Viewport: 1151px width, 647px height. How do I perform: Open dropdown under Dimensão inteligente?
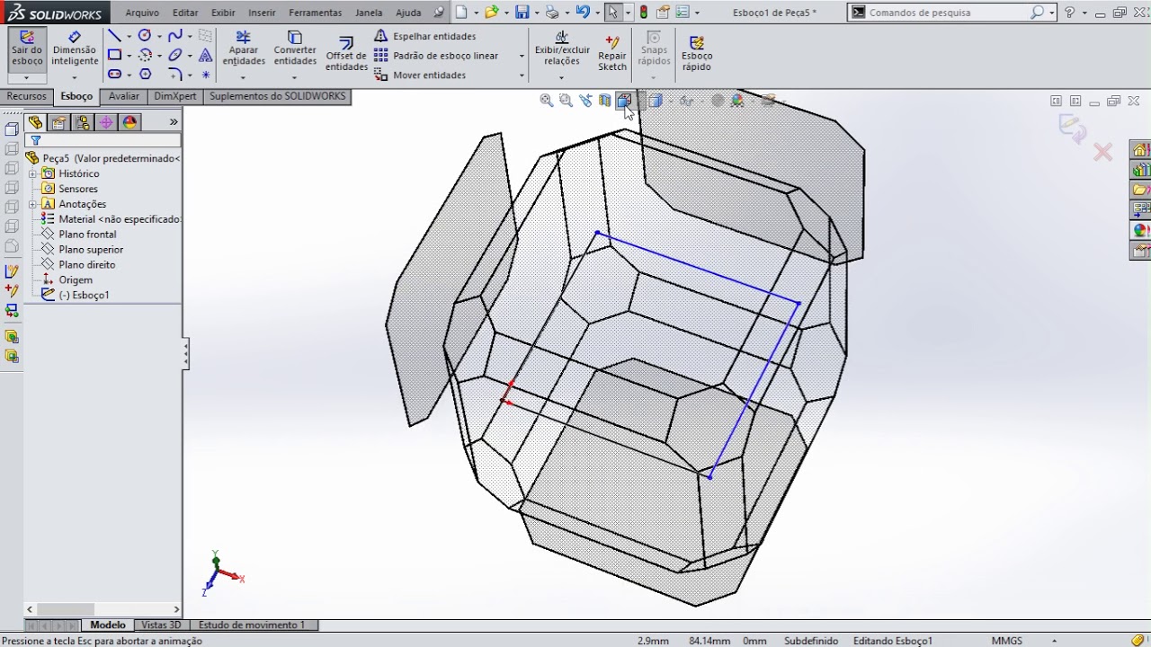click(x=75, y=76)
